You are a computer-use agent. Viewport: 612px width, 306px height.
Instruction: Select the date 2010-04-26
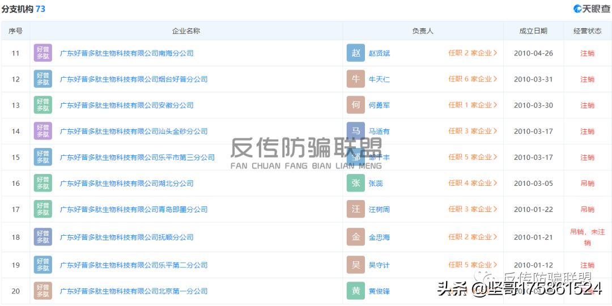coord(533,53)
